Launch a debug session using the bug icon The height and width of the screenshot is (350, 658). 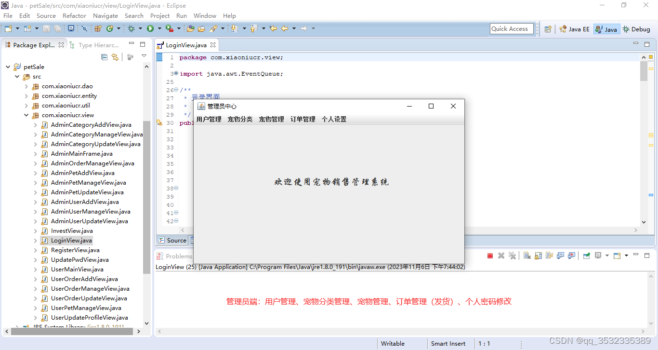click(131, 29)
